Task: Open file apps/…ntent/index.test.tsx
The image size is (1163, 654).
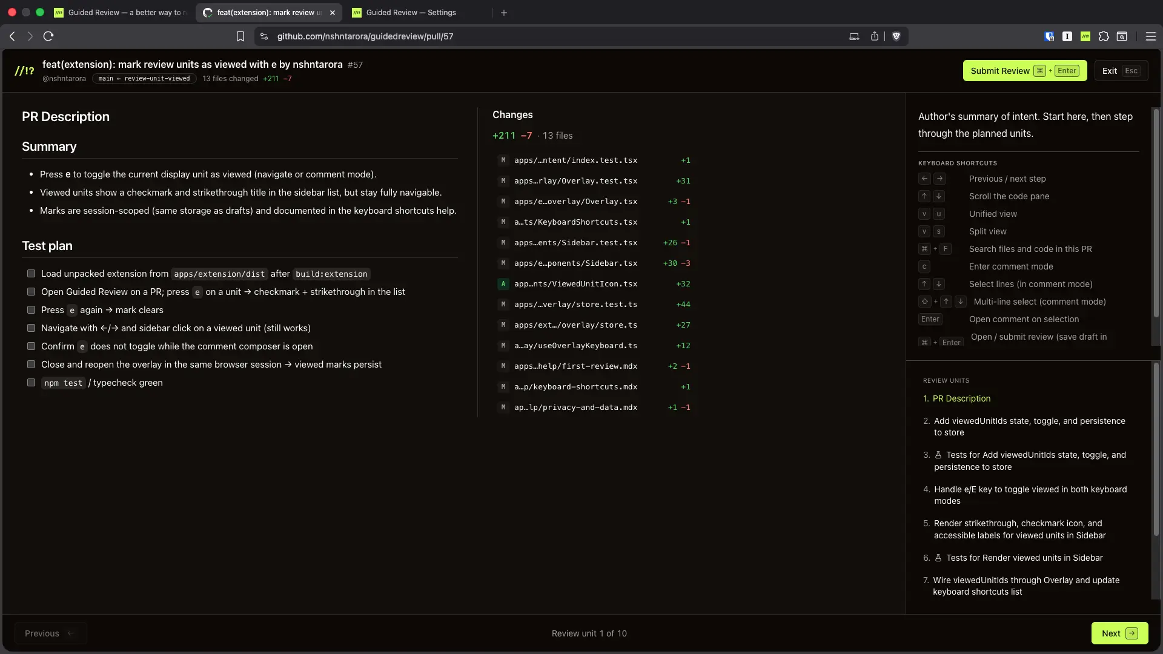Action: click(x=594, y=160)
